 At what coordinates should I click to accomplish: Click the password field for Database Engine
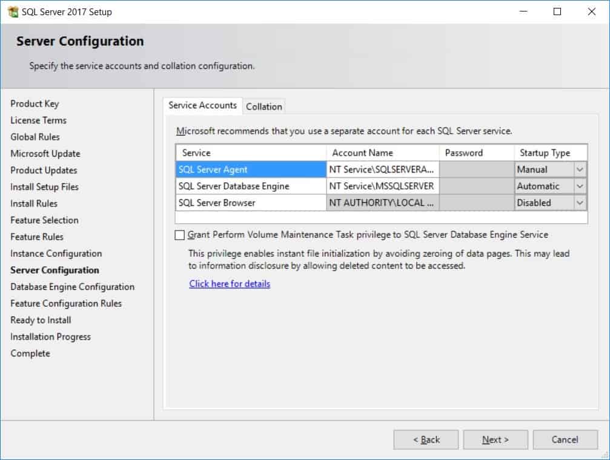477,186
